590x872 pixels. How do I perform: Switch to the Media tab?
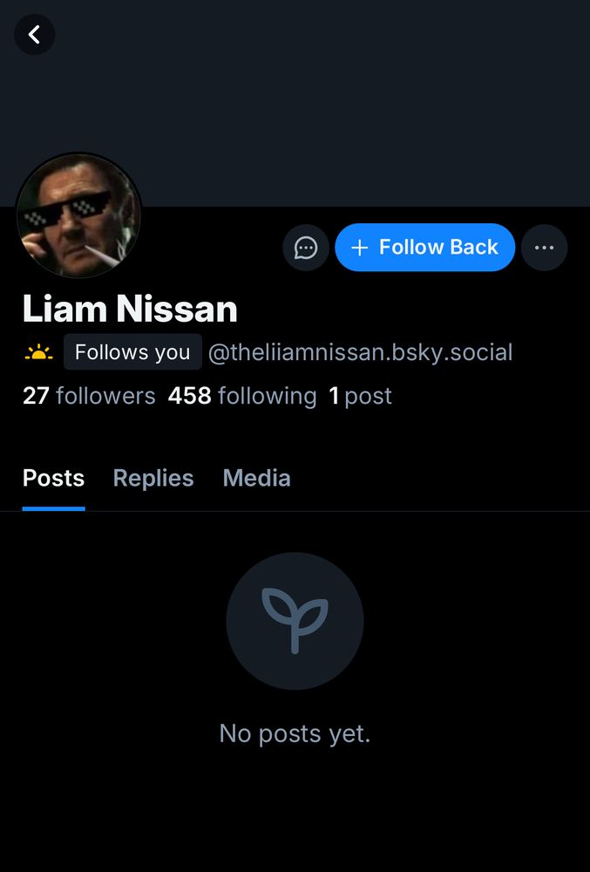pyautogui.click(x=257, y=478)
